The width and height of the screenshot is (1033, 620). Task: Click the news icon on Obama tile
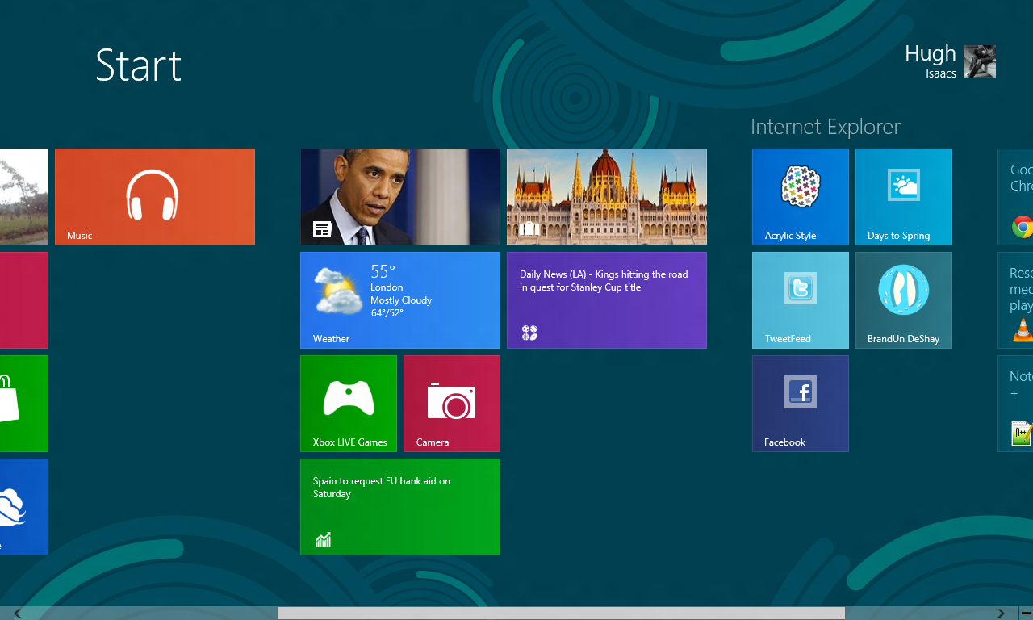click(x=323, y=229)
